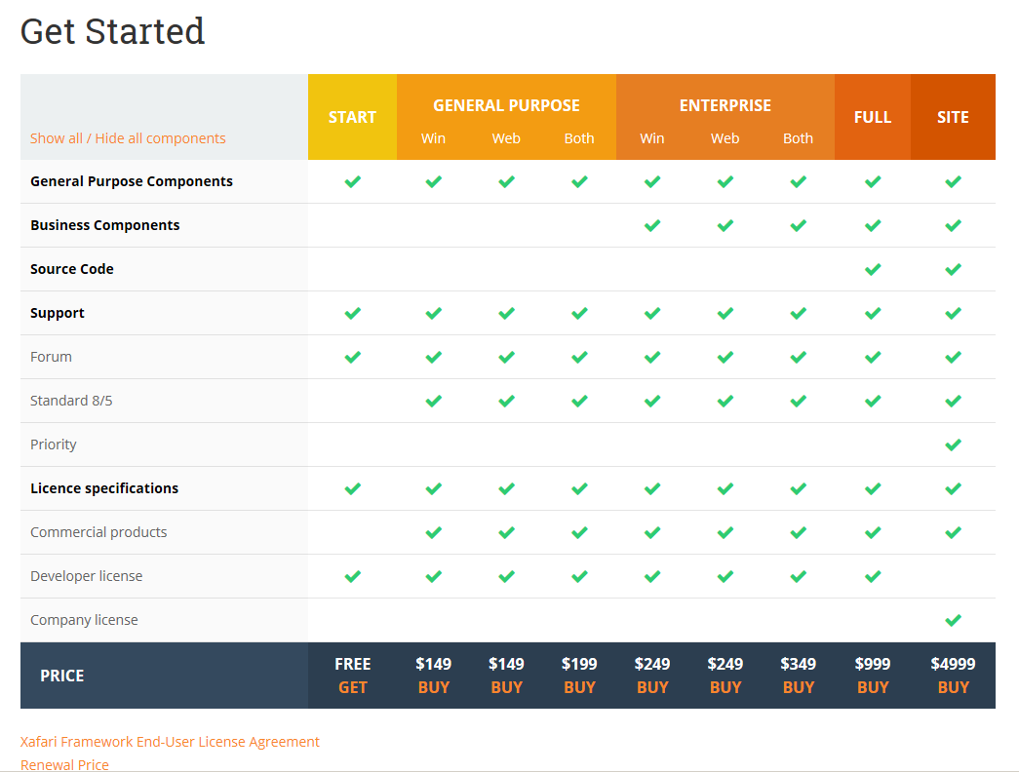Click Standard 8/5 checkmark in SITE column
This screenshot has height=773, width=1019.
tap(954, 401)
